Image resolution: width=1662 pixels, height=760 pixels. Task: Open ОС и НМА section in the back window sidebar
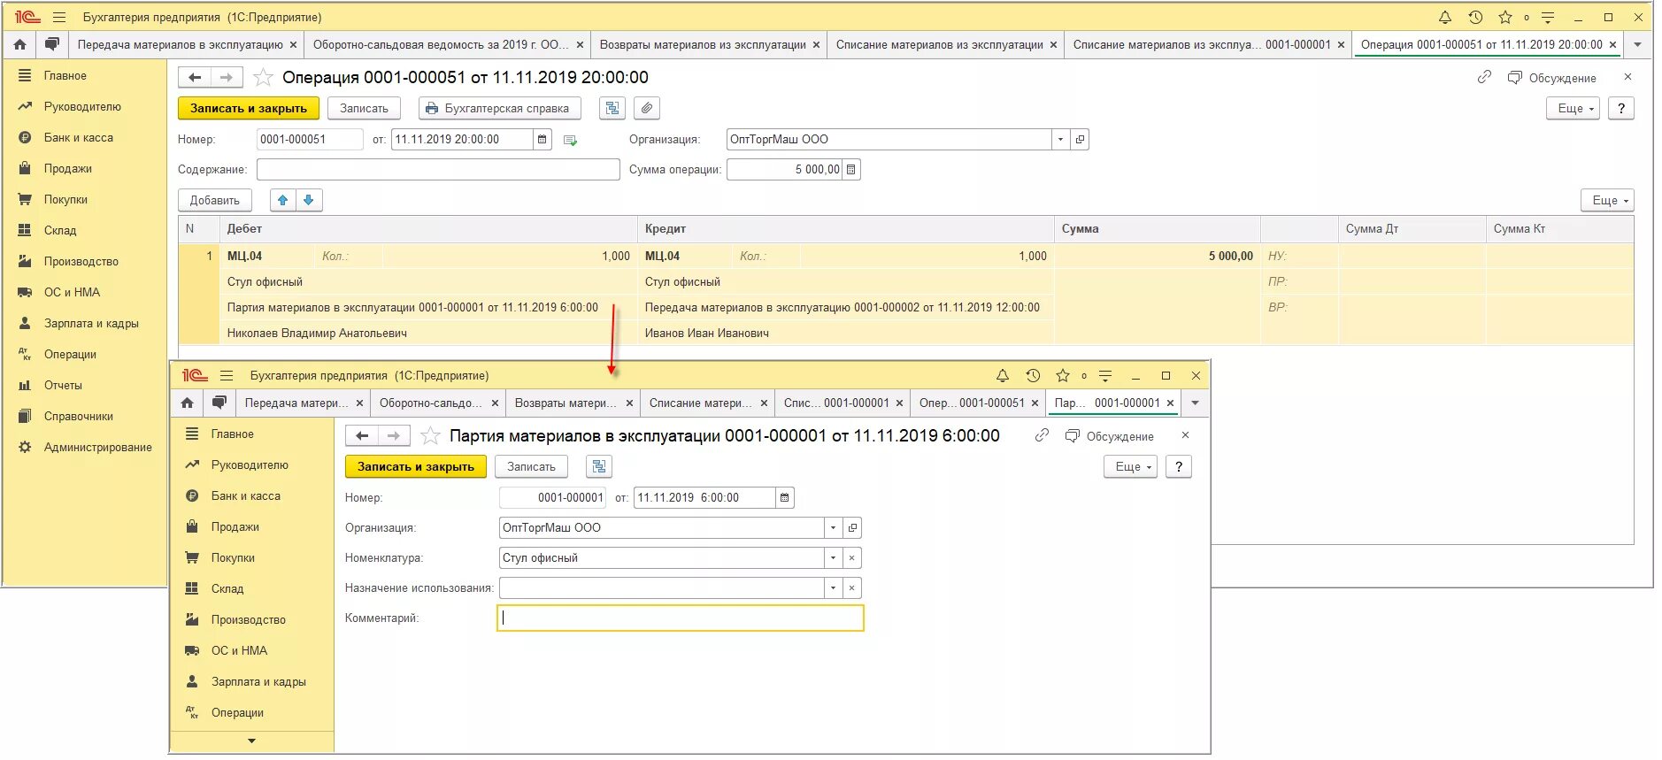tap(72, 292)
